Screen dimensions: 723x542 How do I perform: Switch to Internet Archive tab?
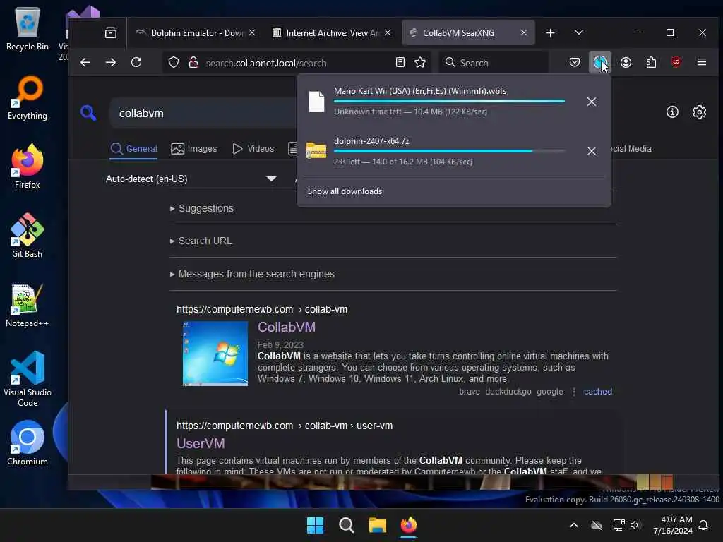point(330,32)
